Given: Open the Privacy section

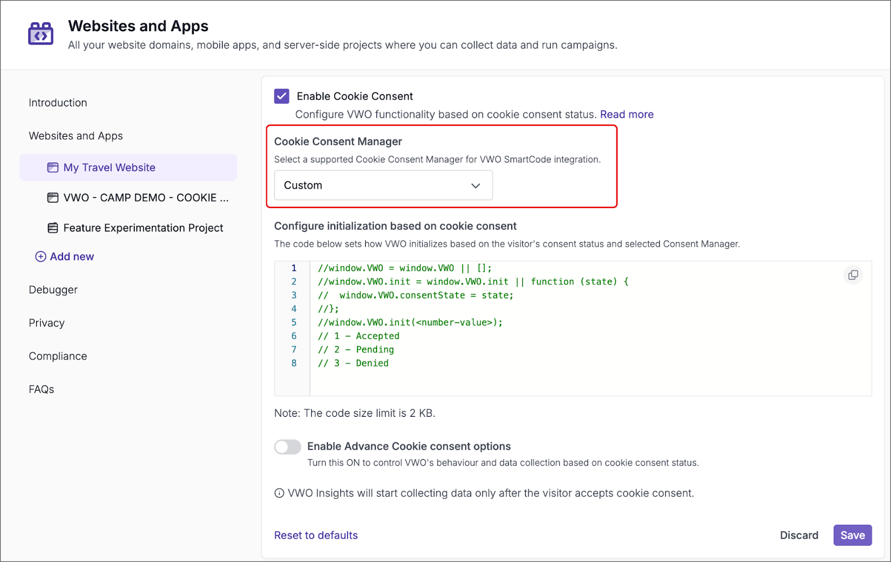Looking at the screenshot, I should tap(46, 323).
